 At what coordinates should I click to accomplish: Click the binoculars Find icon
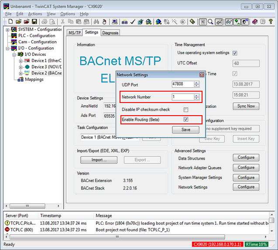click(96, 22)
